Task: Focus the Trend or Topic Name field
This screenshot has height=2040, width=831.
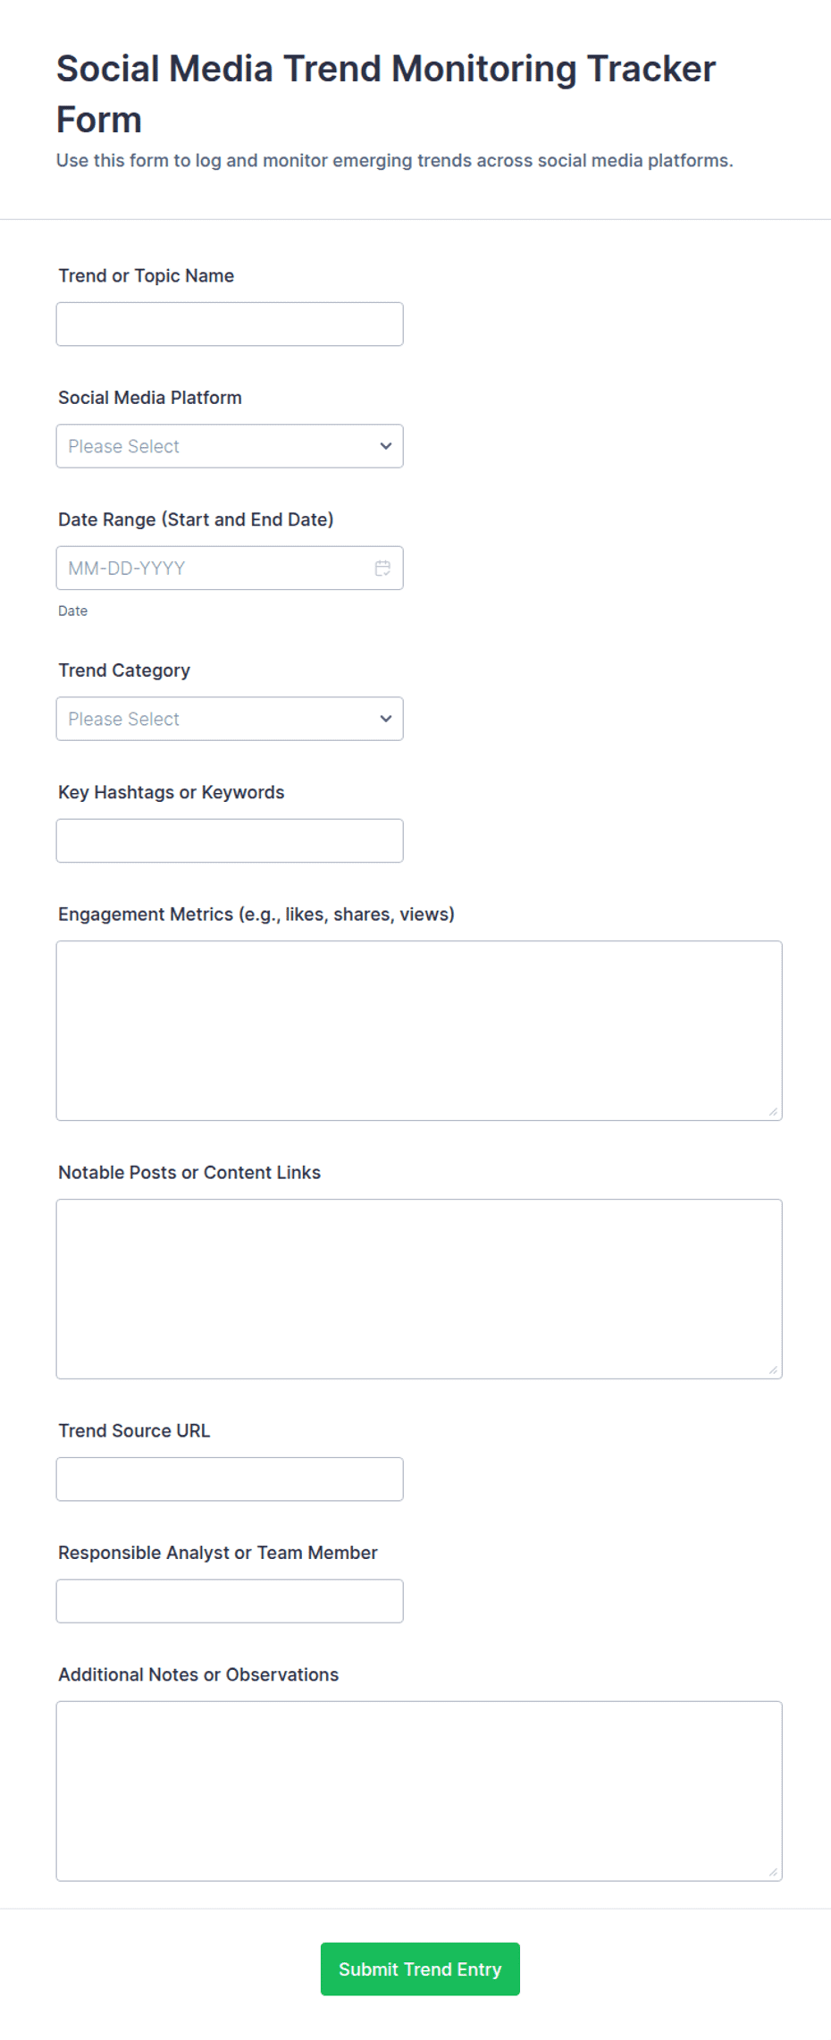Action: (230, 325)
